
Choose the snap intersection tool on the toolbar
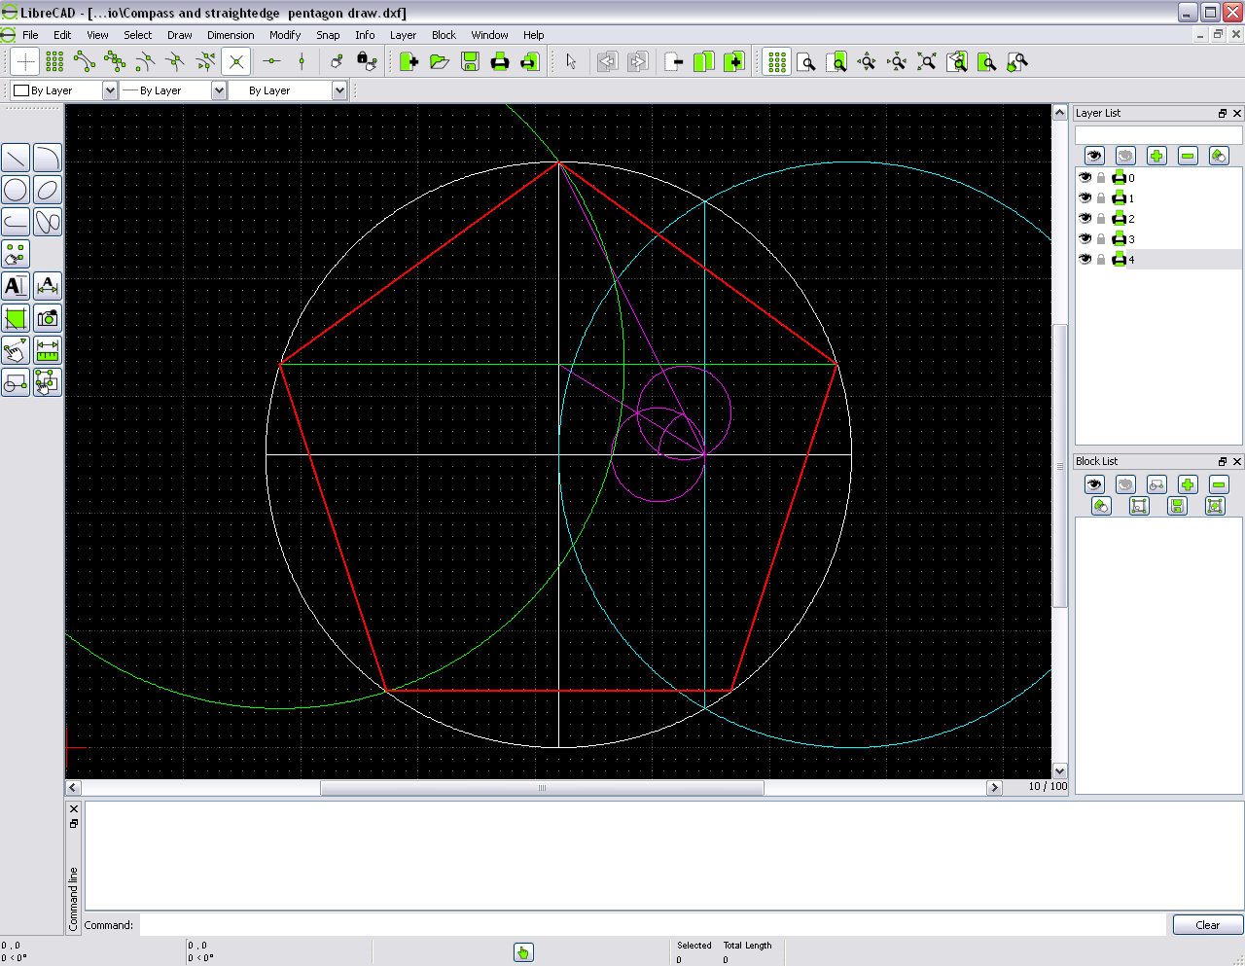(x=235, y=61)
